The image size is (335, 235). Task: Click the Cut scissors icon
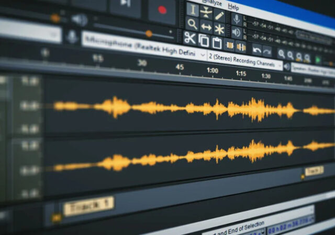coord(189,38)
